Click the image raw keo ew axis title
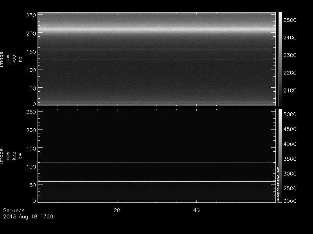The image size is (313, 234). [x=11, y=156]
